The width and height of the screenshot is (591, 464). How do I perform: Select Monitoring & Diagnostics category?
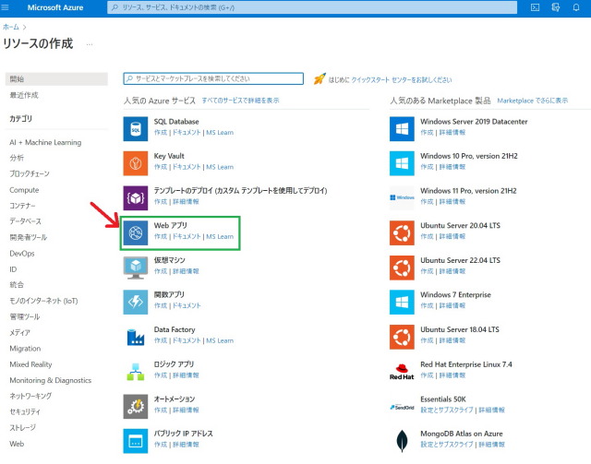51,380
